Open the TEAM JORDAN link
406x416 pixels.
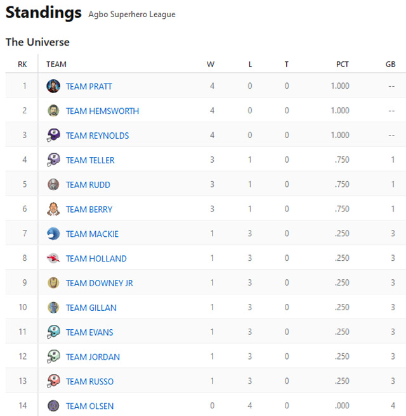coord(93,357)
